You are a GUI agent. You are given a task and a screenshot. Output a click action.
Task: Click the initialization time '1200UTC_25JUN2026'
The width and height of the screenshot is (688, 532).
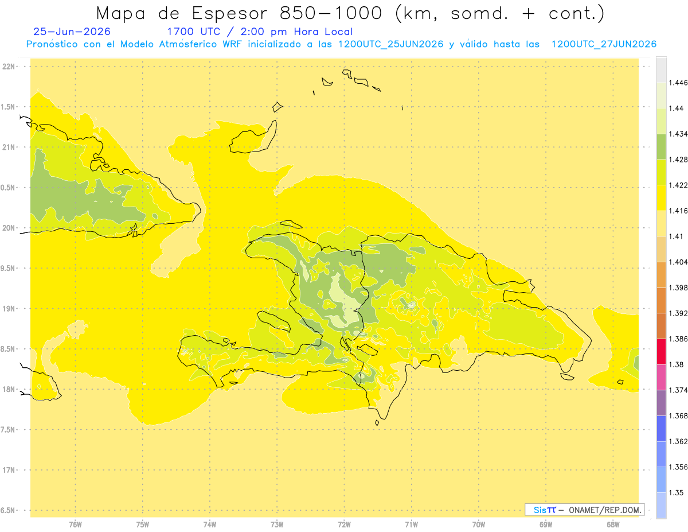click(x=390, y=44)
